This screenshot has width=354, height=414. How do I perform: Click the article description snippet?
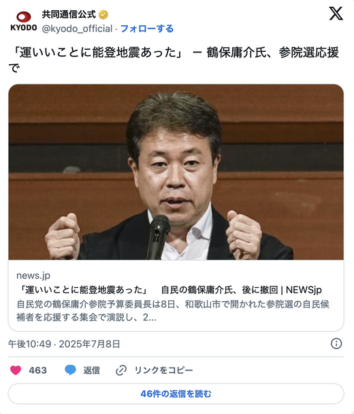click(173, 310)
